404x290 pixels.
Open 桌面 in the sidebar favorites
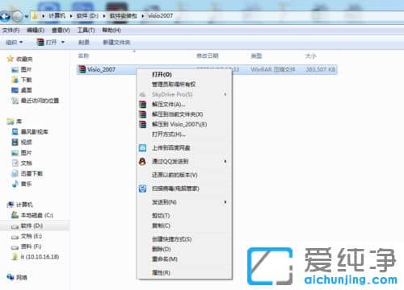(x=22, y=90)
